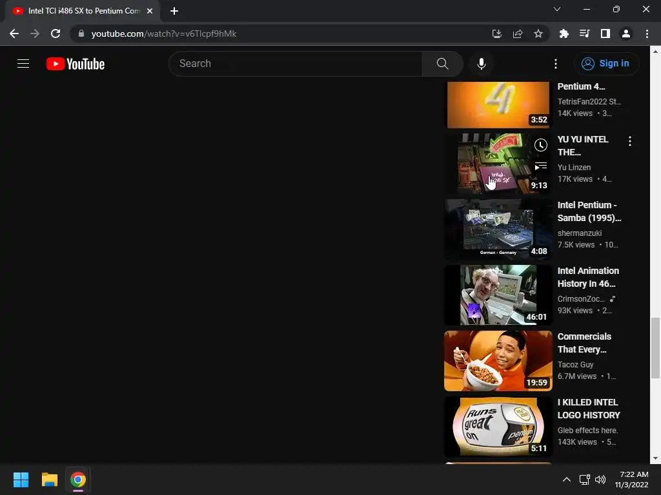Viewport: 661px width, 495px height.
Task: Click scrollbar down arrow
Action: (x=655, y=458)
